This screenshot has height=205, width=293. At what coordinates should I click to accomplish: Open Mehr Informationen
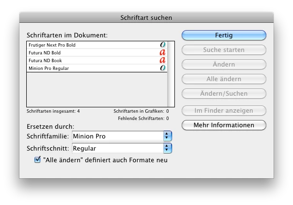tap(224, 125)
